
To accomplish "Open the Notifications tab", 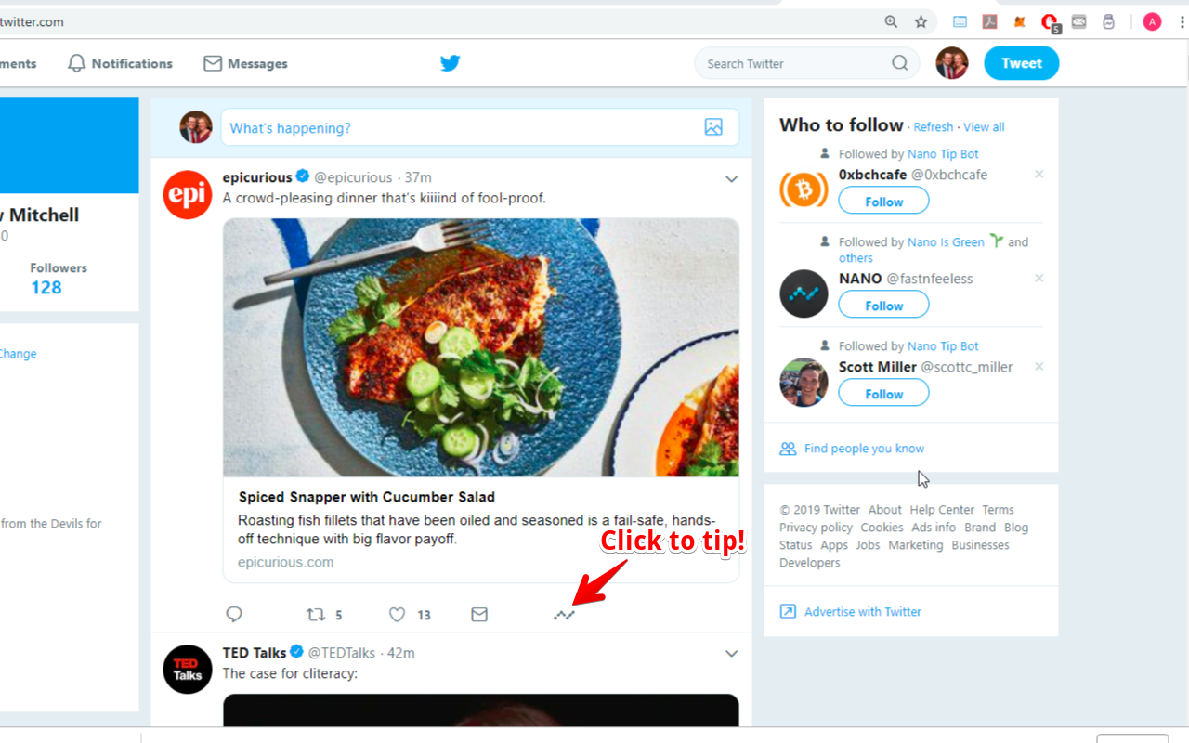I will 121,63.
